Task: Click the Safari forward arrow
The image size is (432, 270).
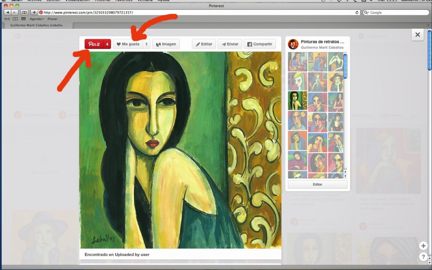Action: coord(15,12)
